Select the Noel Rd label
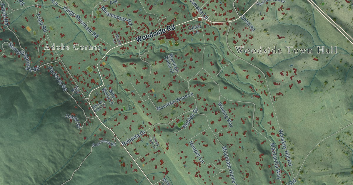The image size is (353, 185). pyautogui.click(x=75, y=90)
